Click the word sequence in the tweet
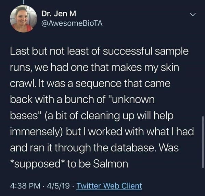Screen dimensions: 205x196 (x=99, y=84)
